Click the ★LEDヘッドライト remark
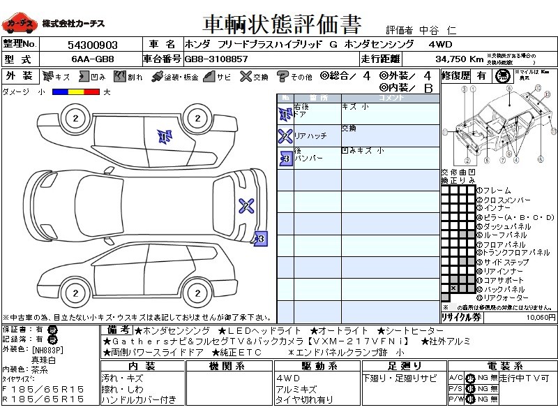The width and height of the screenshot is (558, 419). pos(259,331)
